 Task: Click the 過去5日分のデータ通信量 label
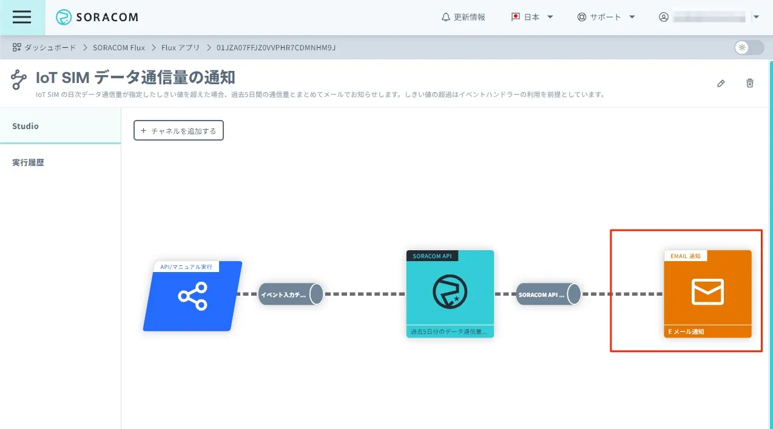(x=449, y=331)
